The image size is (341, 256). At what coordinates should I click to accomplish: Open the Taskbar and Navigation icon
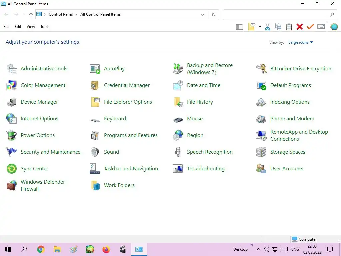95,169
